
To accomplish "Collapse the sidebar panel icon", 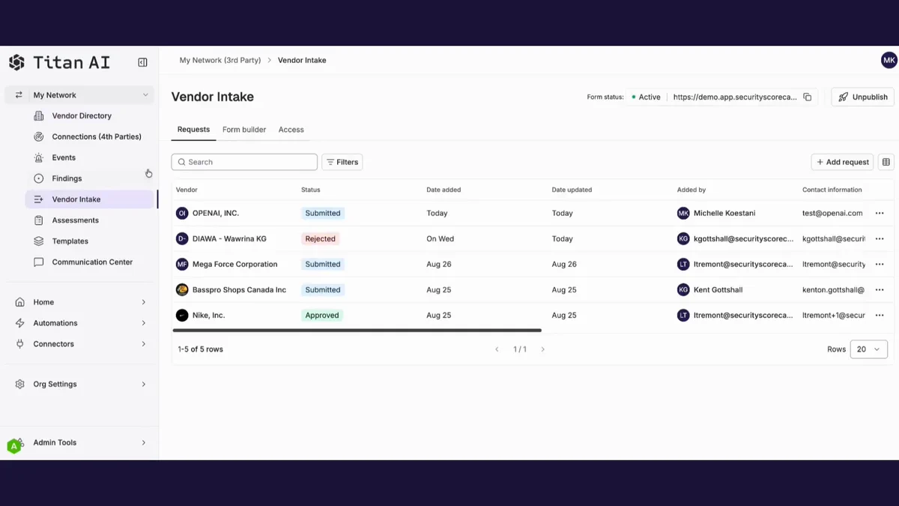I will [x=142, y=62].
